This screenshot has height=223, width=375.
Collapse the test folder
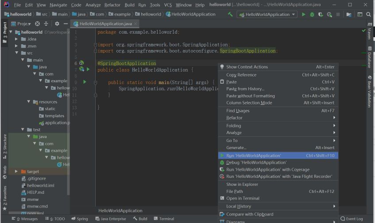23,130
